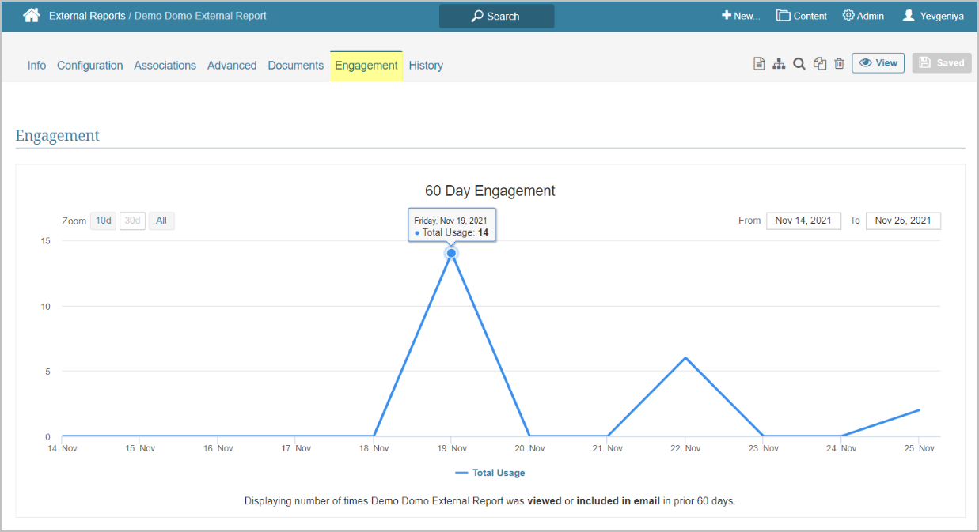979x532 pixels.
Task: Click the magnifier icon in the editor toolbar
Action: point(799,64)
